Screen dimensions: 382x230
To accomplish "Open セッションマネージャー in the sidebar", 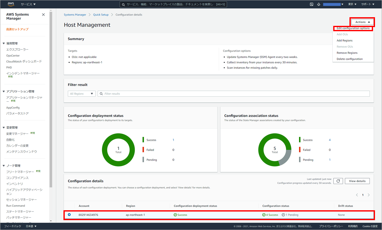I will (x=21, y=199).
